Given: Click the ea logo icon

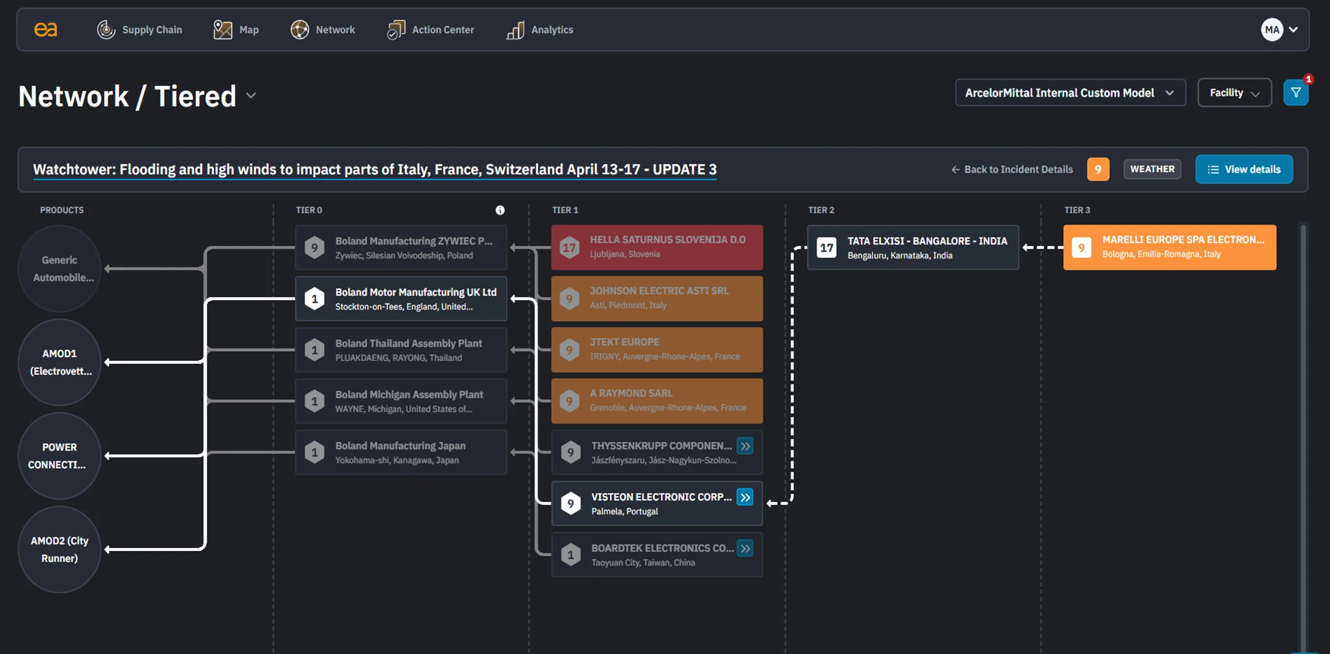Looking at the screenshot, I should tap(46, 30).
